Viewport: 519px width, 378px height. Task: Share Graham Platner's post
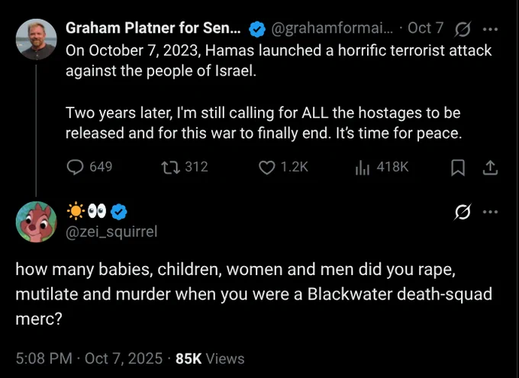coord(490,167)
